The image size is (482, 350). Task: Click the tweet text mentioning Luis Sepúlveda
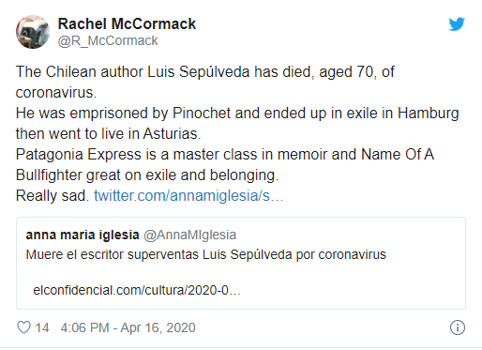pyautogui.click(x=205, y=72)
